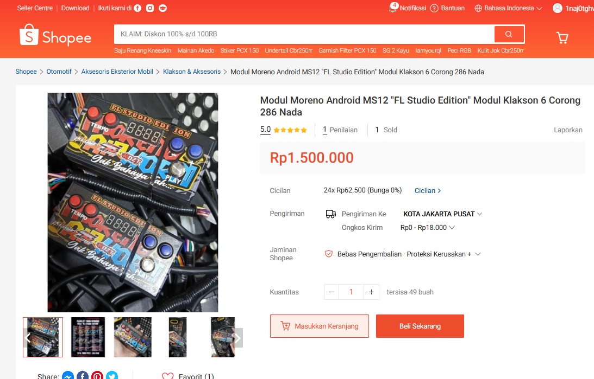The width and height of the screenshot is (594, 379).
Task: Click the search field with KLAIM text
Action: pos(304,34)
